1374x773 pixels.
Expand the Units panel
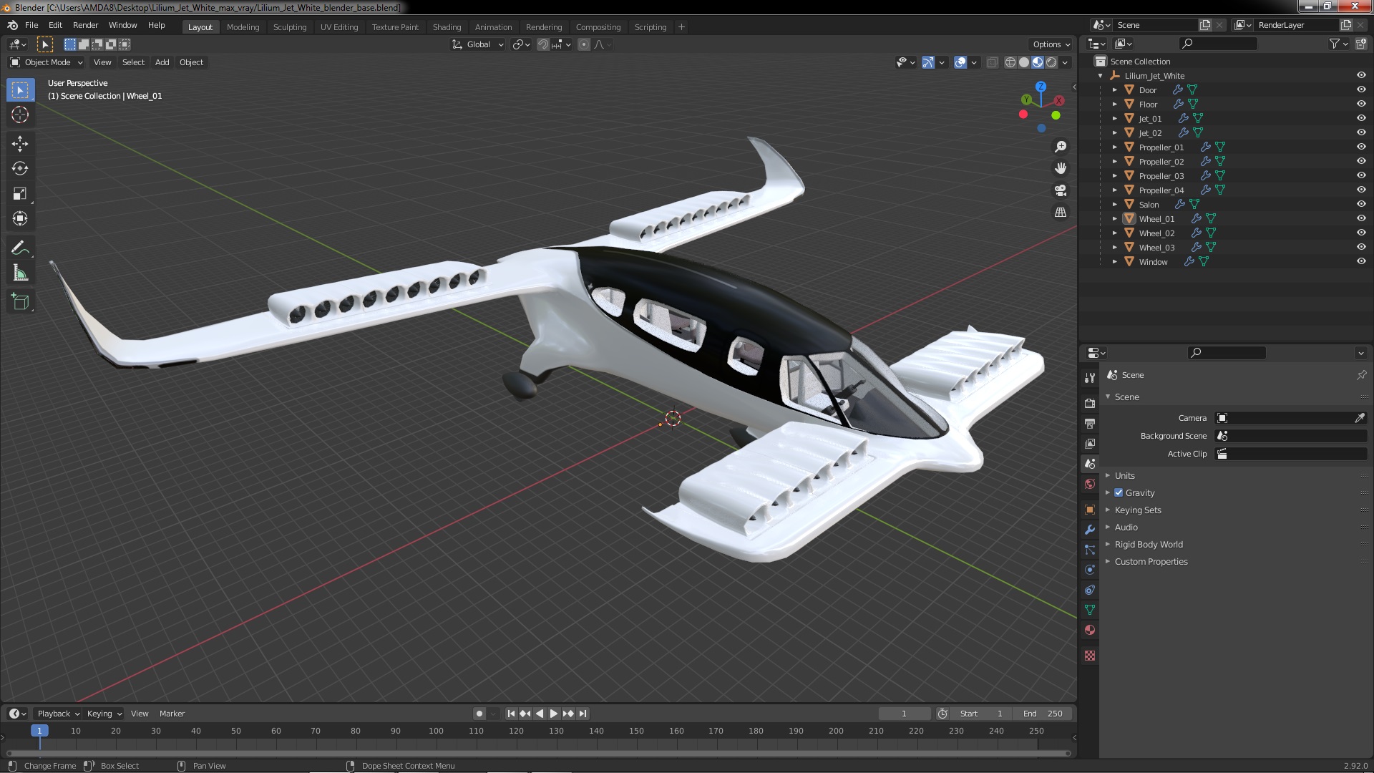tap(1124, 475)
